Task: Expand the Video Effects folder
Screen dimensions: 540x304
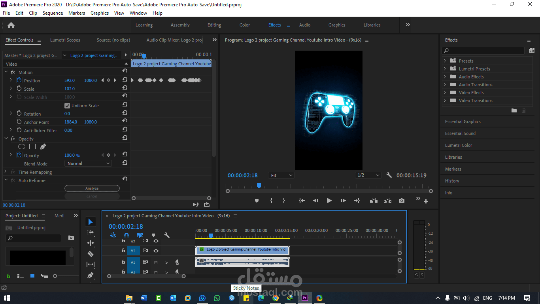Action: (x=445, y=93)
